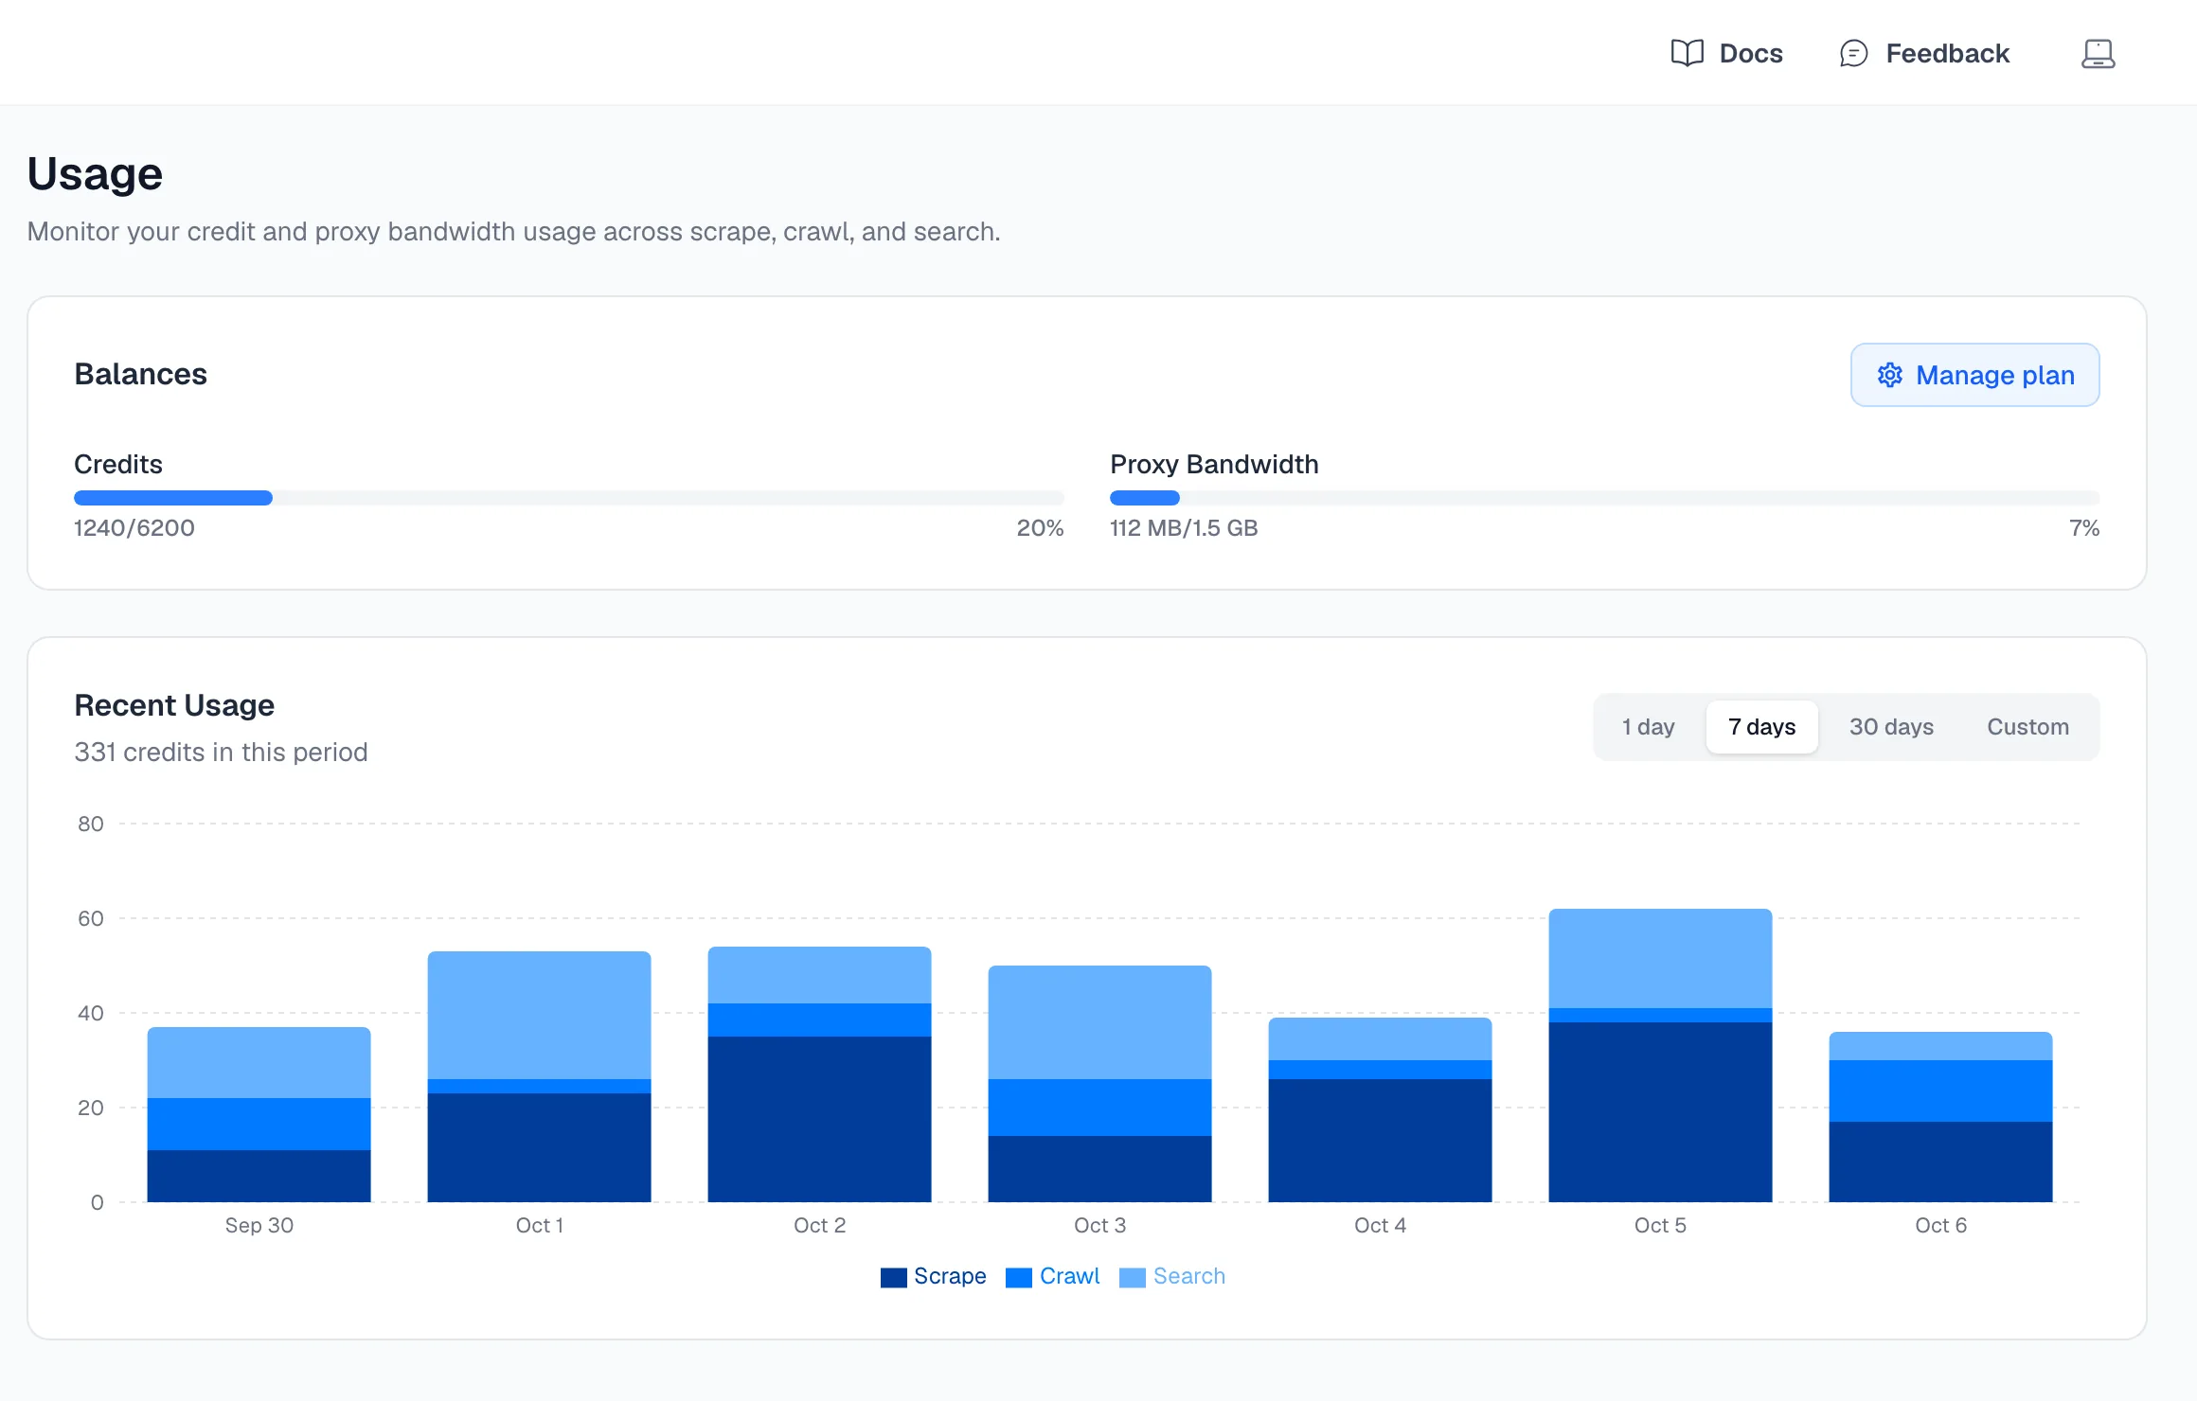
Task: Click the Oct 3 Search bar segment
Action: point(1099,1022)
